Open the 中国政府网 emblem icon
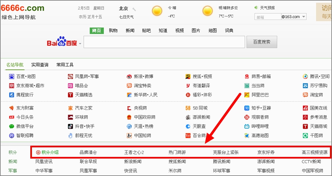The image size is (332, 176). pyautogui.click(x=129, y=117)
